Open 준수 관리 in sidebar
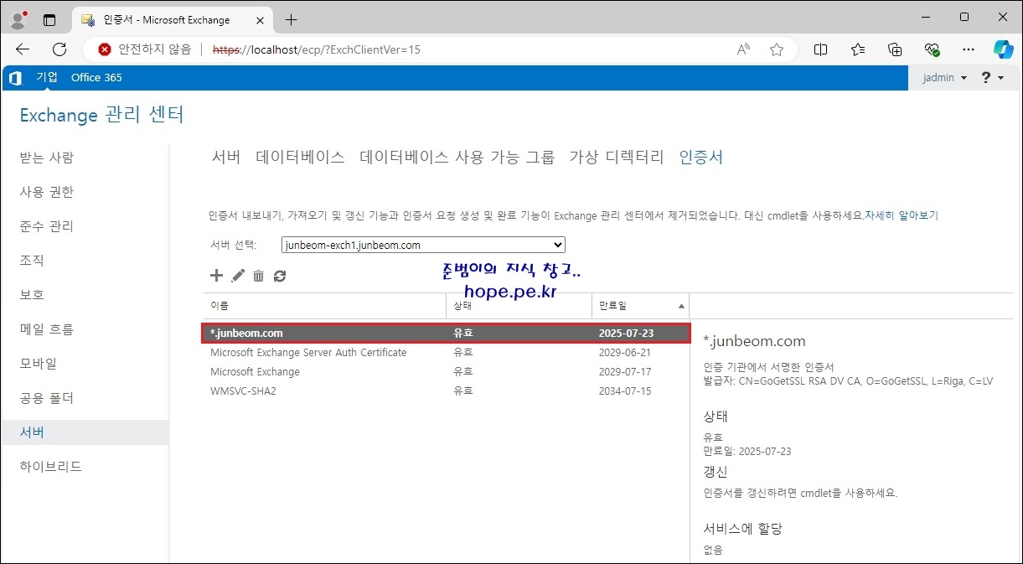This screenshot has width=1023, height=564. (x=47, y=226)
